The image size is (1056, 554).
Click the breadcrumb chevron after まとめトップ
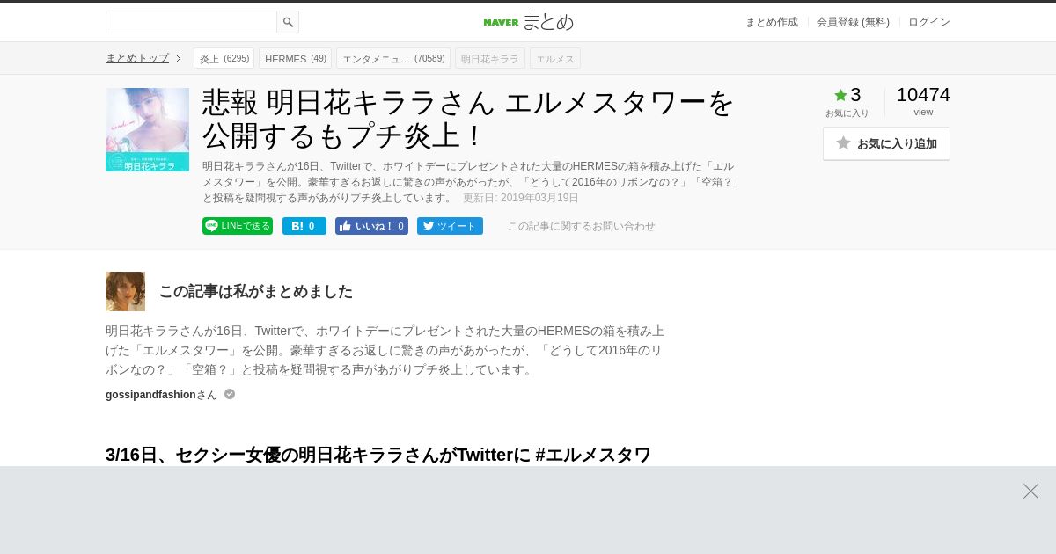178,58
